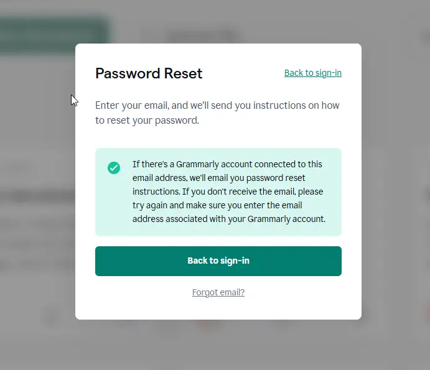Click the line 'email address, we'll email you password reset'

pos(218,178)
